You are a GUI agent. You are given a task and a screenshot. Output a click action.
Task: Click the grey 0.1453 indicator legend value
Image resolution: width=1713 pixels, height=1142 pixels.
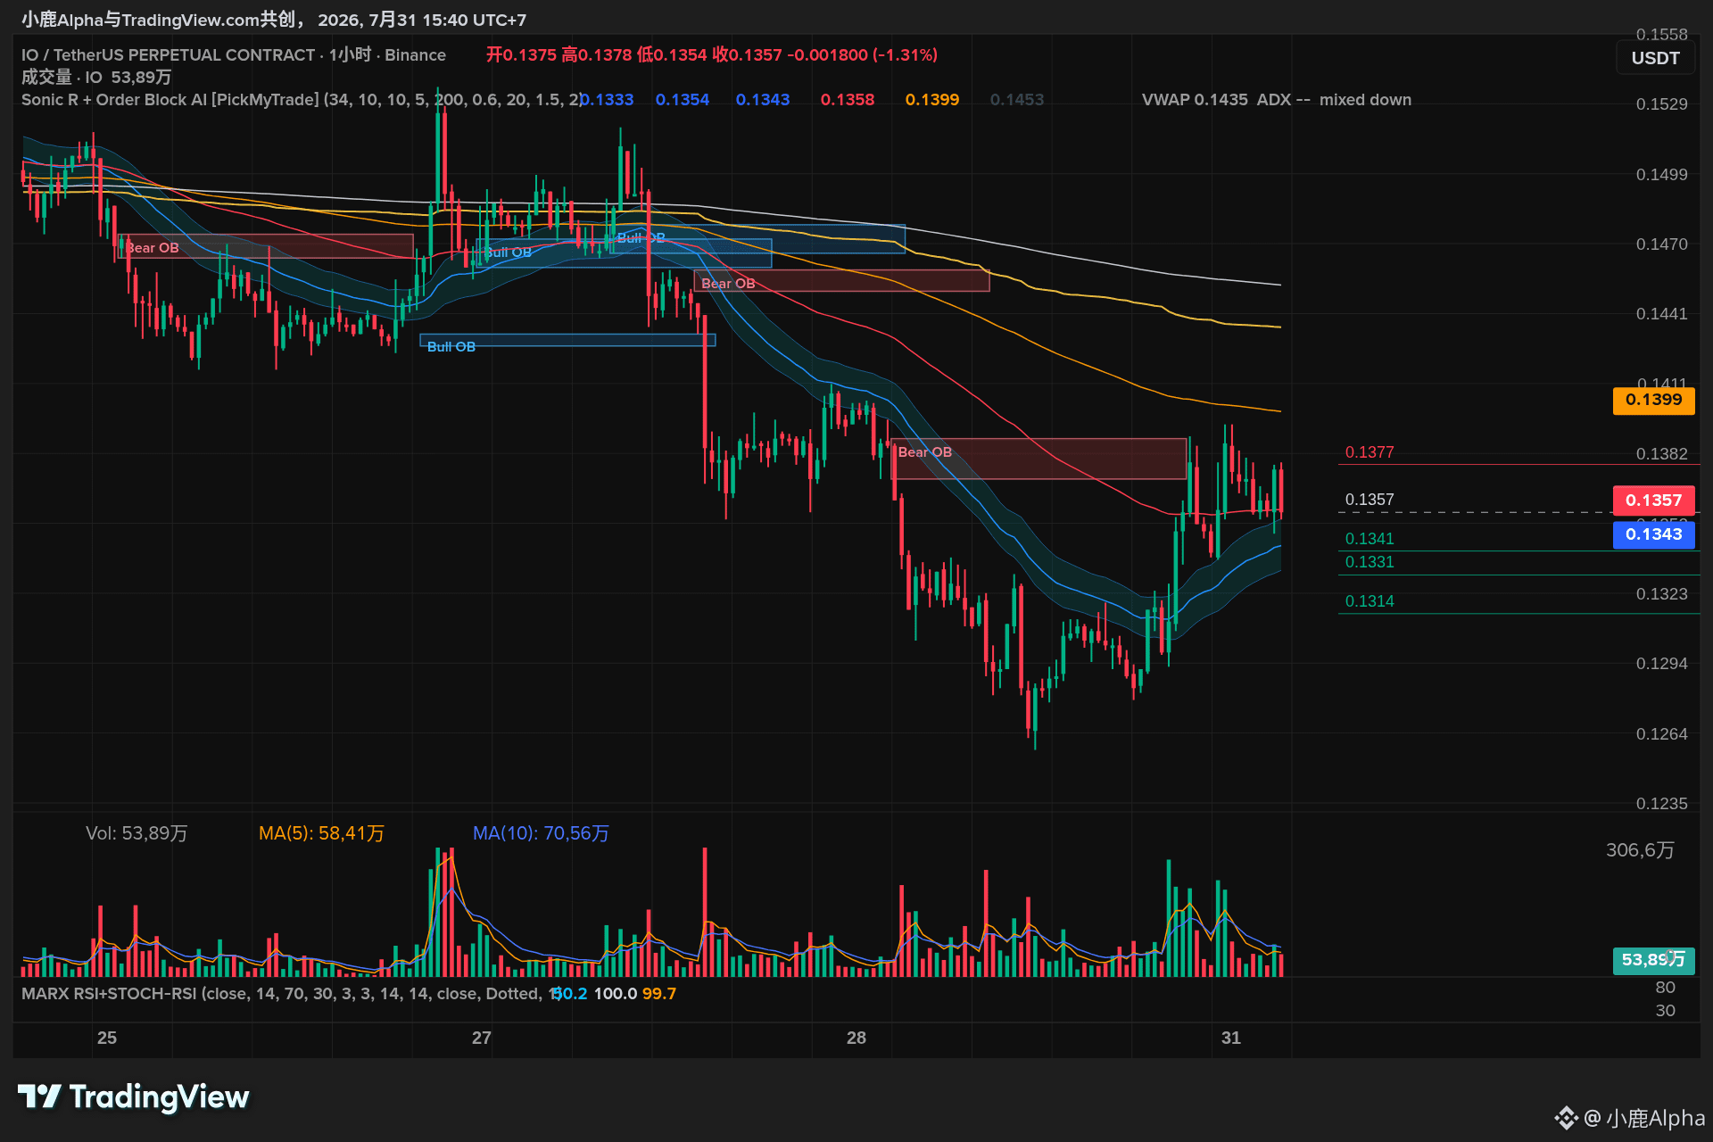click(x=1017, y=100)
